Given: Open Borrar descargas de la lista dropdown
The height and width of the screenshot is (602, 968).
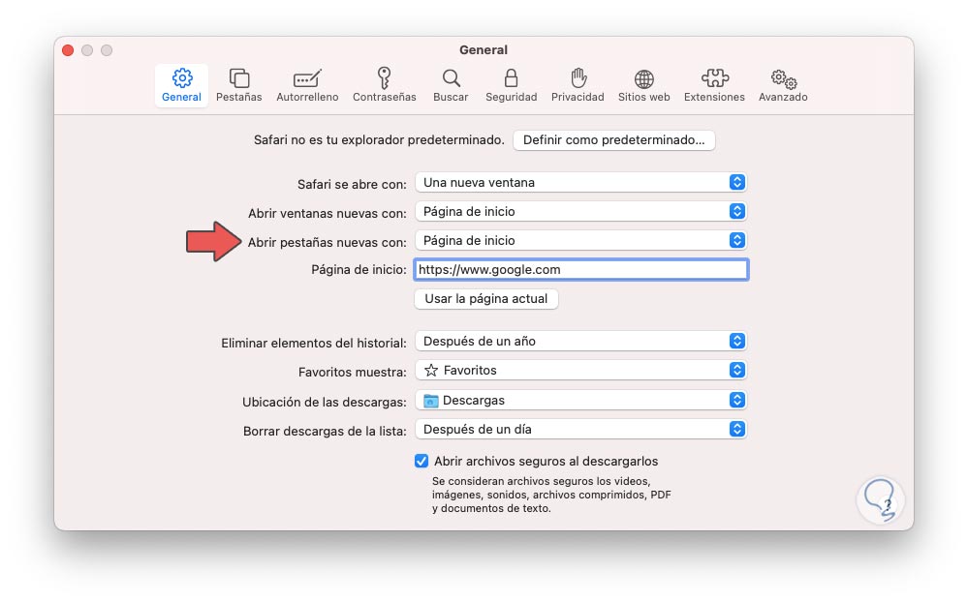Looking at the screenshot, I should click(581, 430).
